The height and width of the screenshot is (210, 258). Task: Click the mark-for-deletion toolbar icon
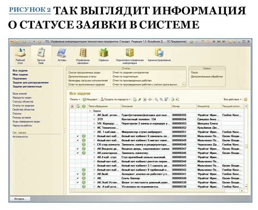tap(145, 99)
